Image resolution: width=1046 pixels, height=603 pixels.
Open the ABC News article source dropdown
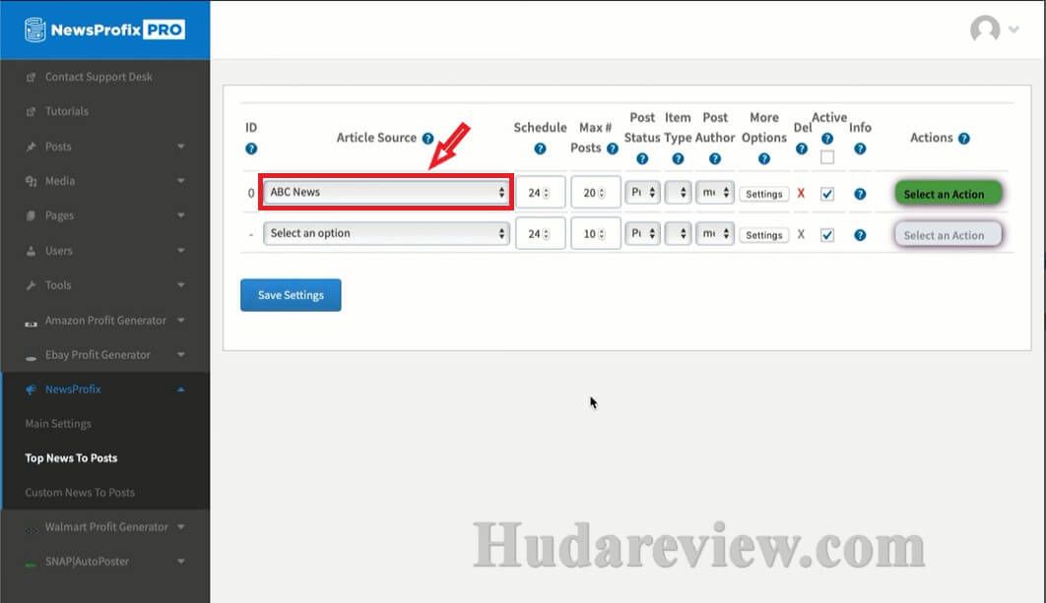(x=386, y=192)
